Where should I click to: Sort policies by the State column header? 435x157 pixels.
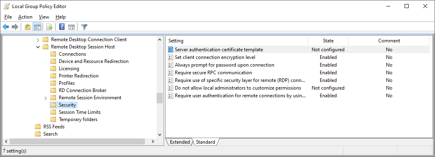[x=328, y=41]
